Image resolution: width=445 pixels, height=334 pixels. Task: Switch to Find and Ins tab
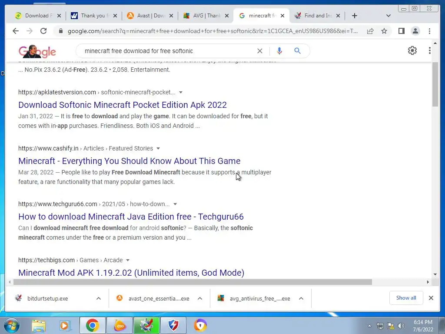313,16
